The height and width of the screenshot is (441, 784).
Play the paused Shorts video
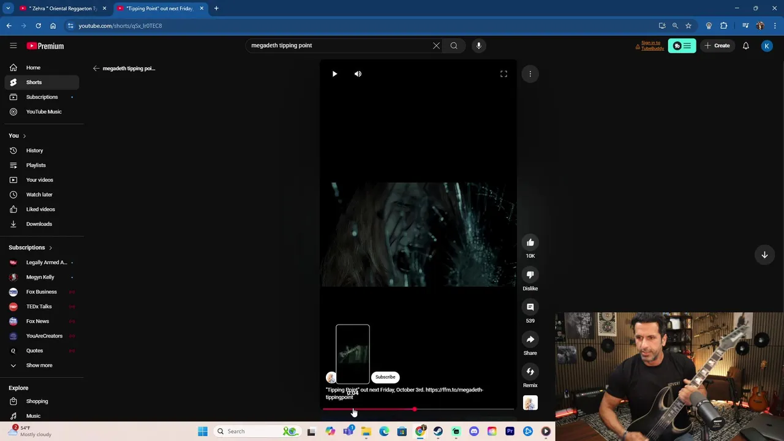click(x=334, y=74)
